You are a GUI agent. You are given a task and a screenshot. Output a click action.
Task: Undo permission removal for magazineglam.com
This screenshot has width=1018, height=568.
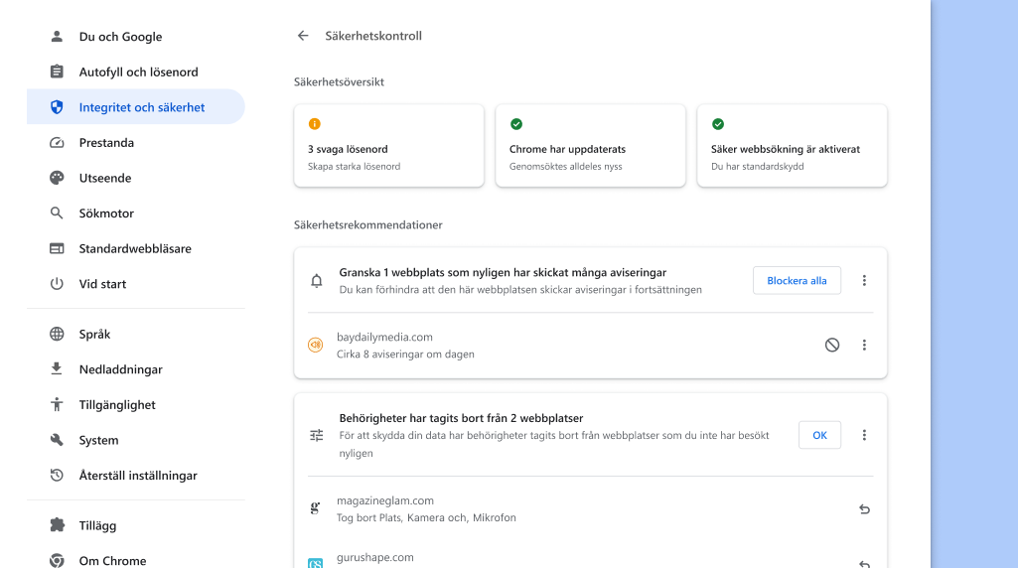[864, 509]
